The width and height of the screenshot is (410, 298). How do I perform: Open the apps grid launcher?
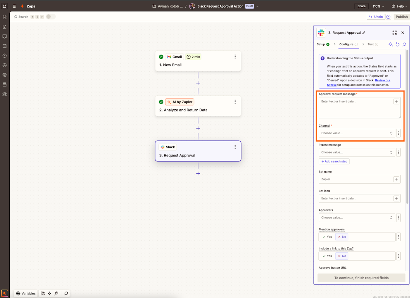click(15, 6)
